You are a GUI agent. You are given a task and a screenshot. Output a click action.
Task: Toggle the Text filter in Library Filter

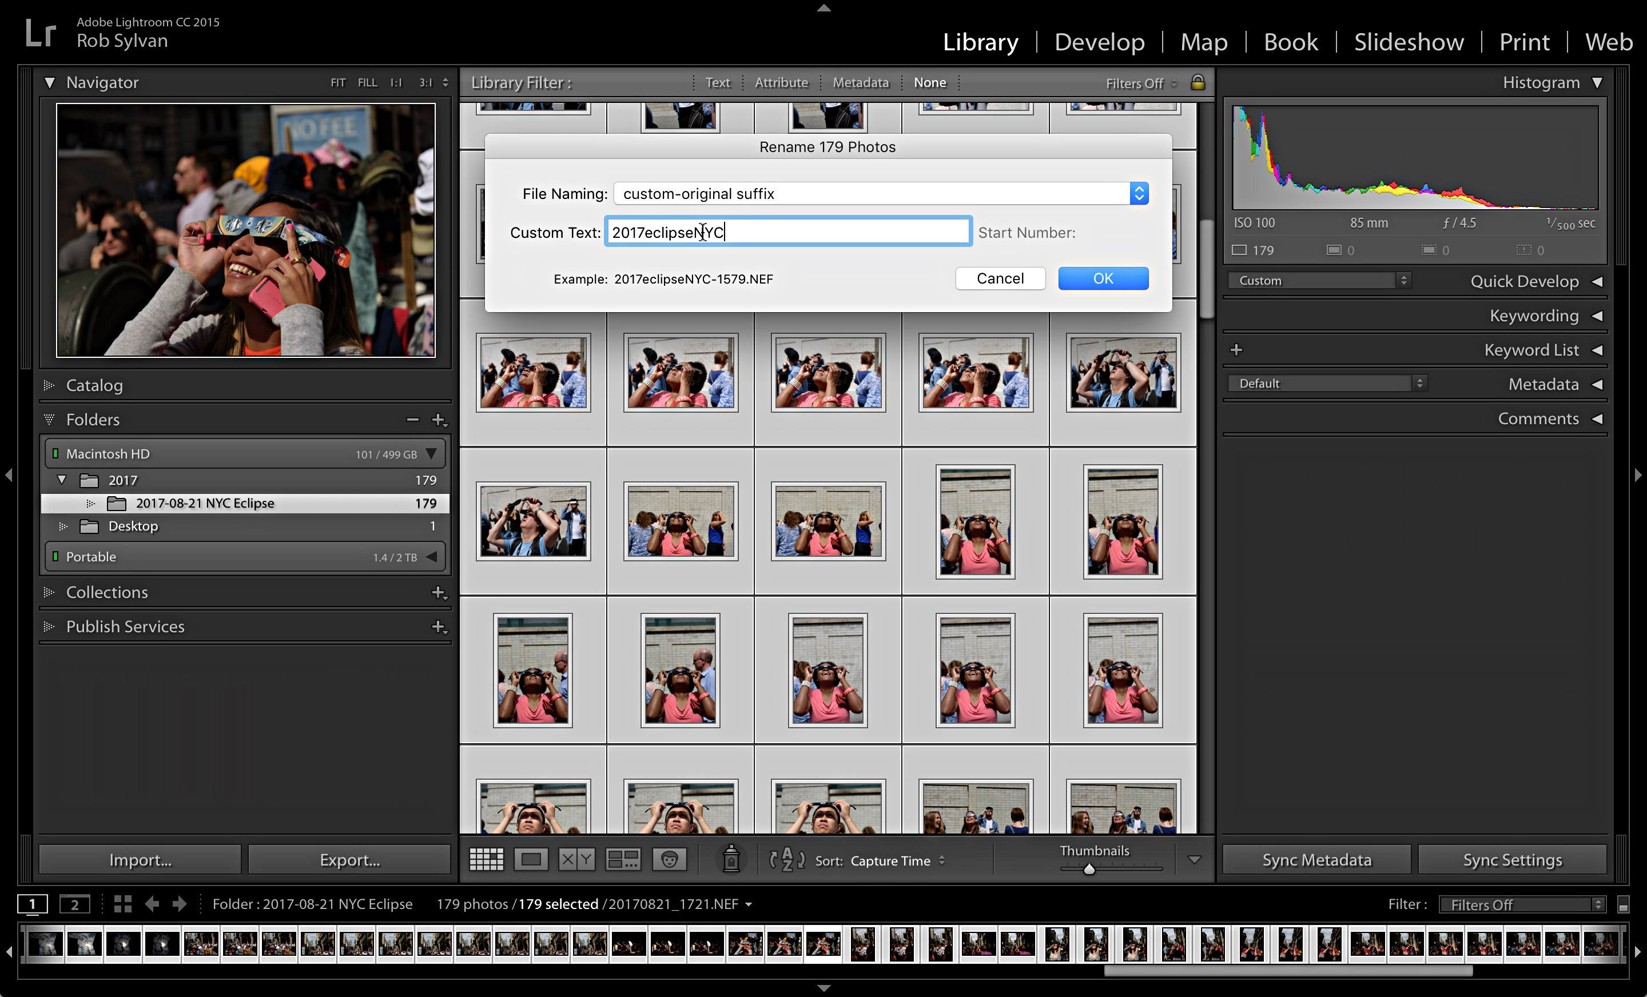click(x=717, y=82)
